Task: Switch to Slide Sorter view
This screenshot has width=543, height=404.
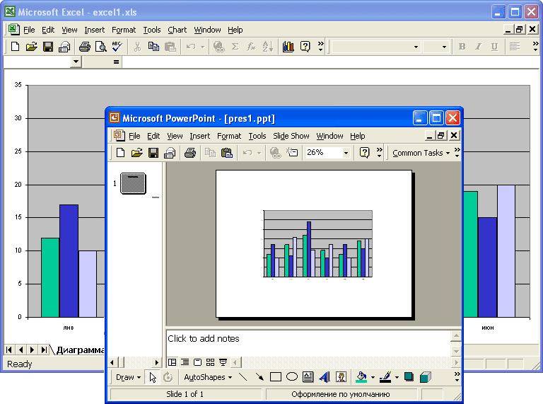Action: tap(210, 362)
